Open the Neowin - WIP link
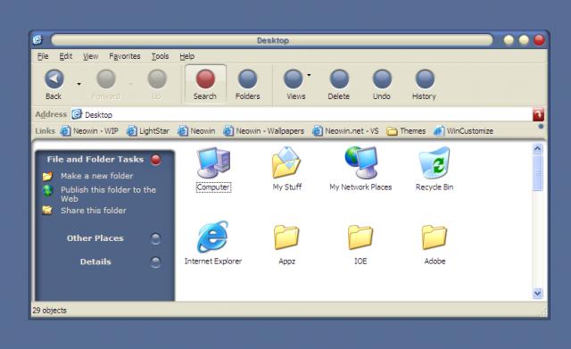 (x=89, y=131)
